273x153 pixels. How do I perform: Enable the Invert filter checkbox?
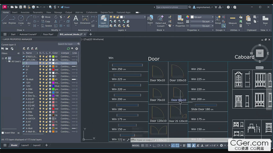(3, 133)
